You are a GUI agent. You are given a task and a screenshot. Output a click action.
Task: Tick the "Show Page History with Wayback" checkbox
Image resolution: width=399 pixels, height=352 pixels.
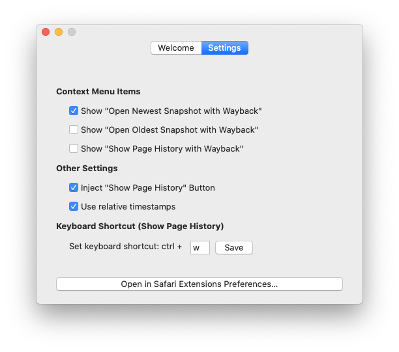74,148
